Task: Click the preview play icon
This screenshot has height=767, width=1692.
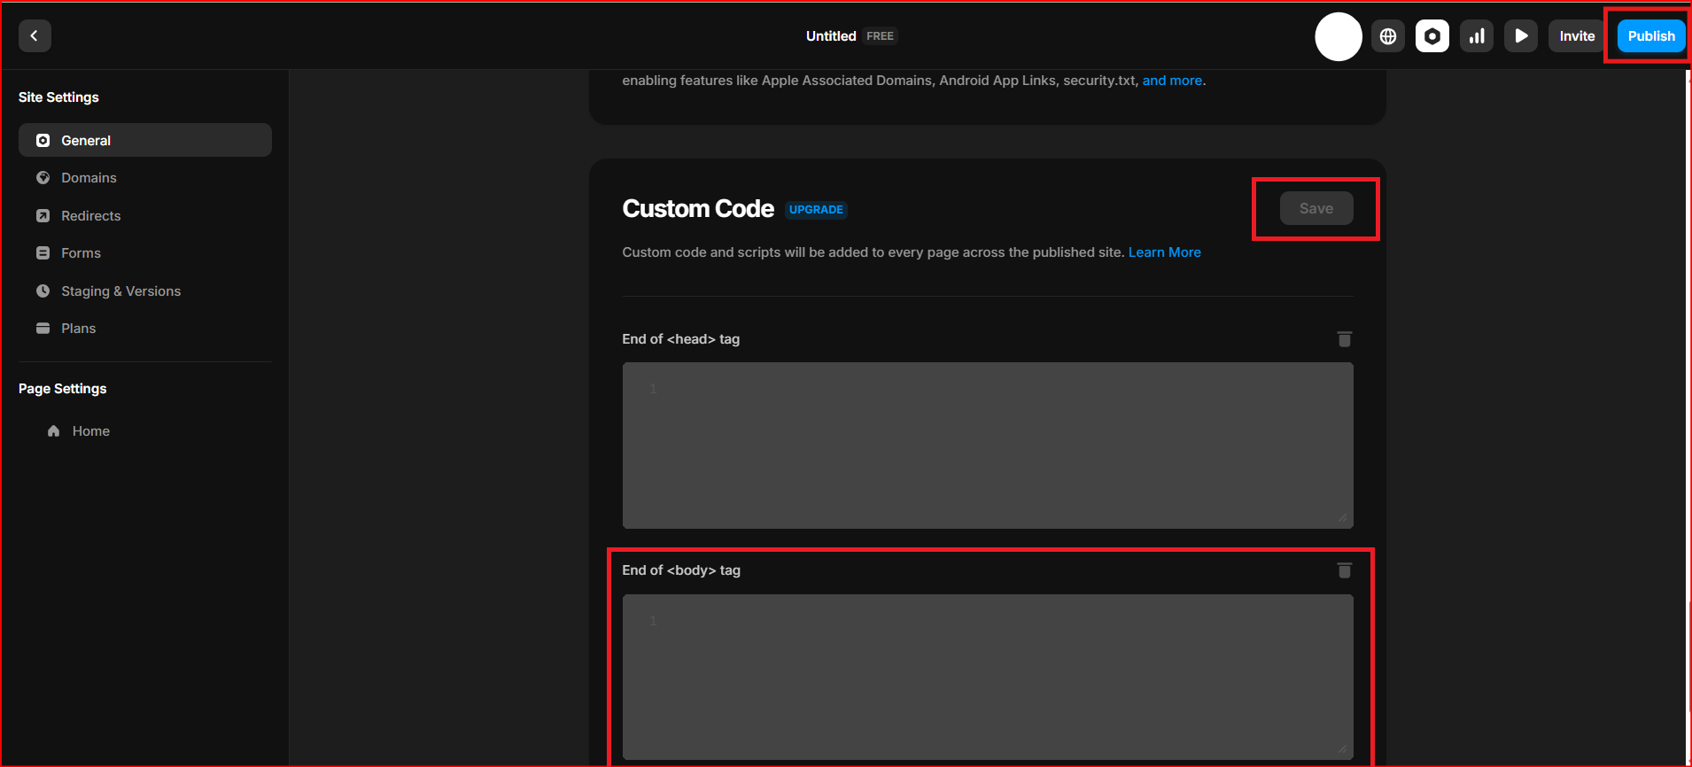Action: point(1521,36)
